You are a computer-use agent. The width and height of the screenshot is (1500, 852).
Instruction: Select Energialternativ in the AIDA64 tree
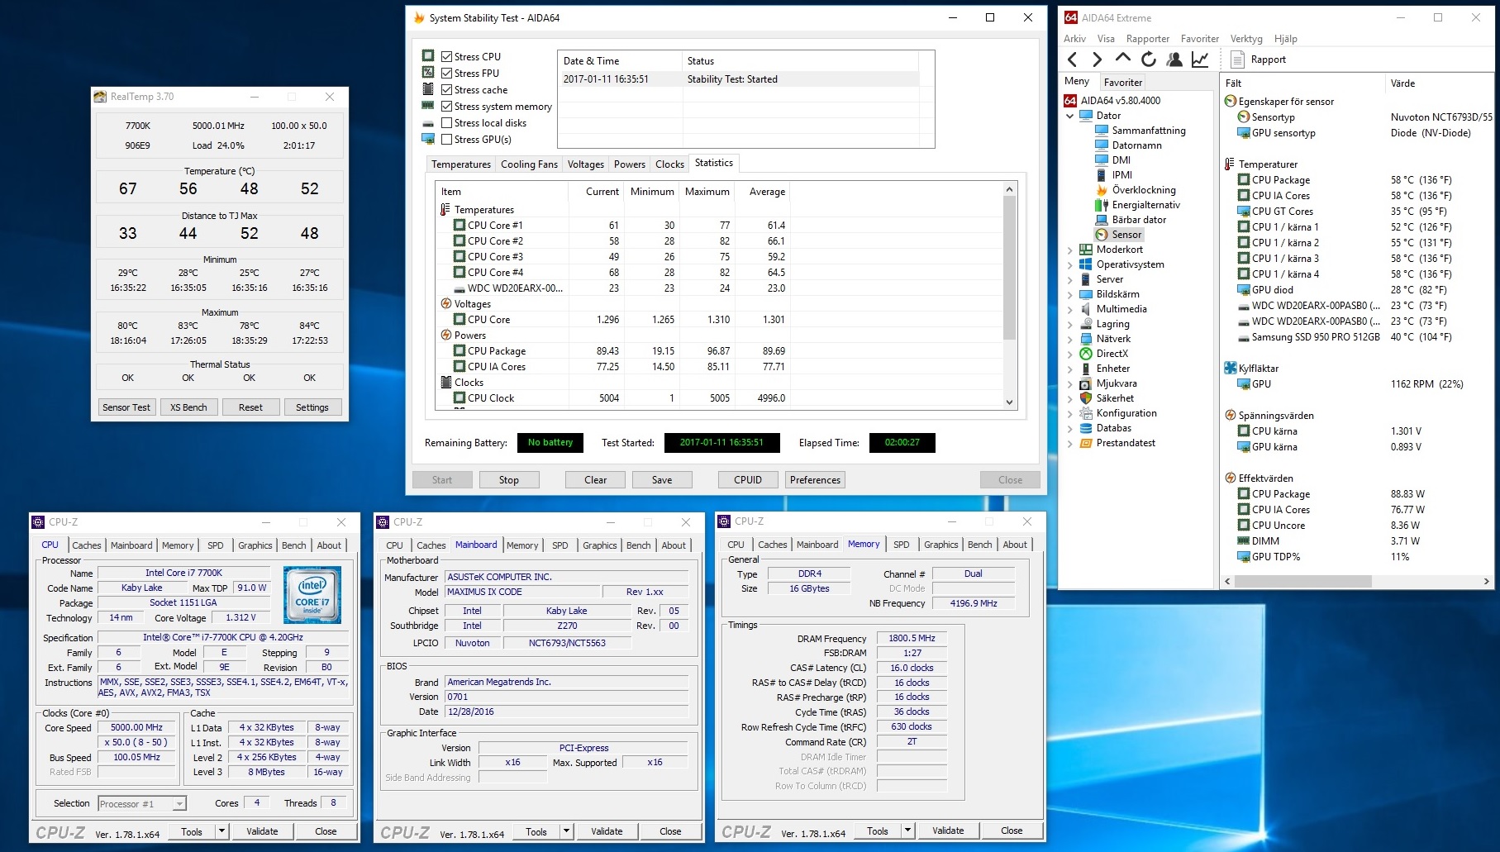click(x=1145, y=205)
